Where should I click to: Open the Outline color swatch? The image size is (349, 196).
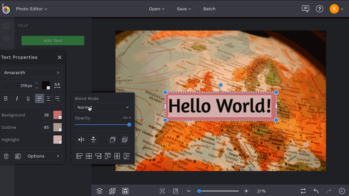[x=58, y=128]
